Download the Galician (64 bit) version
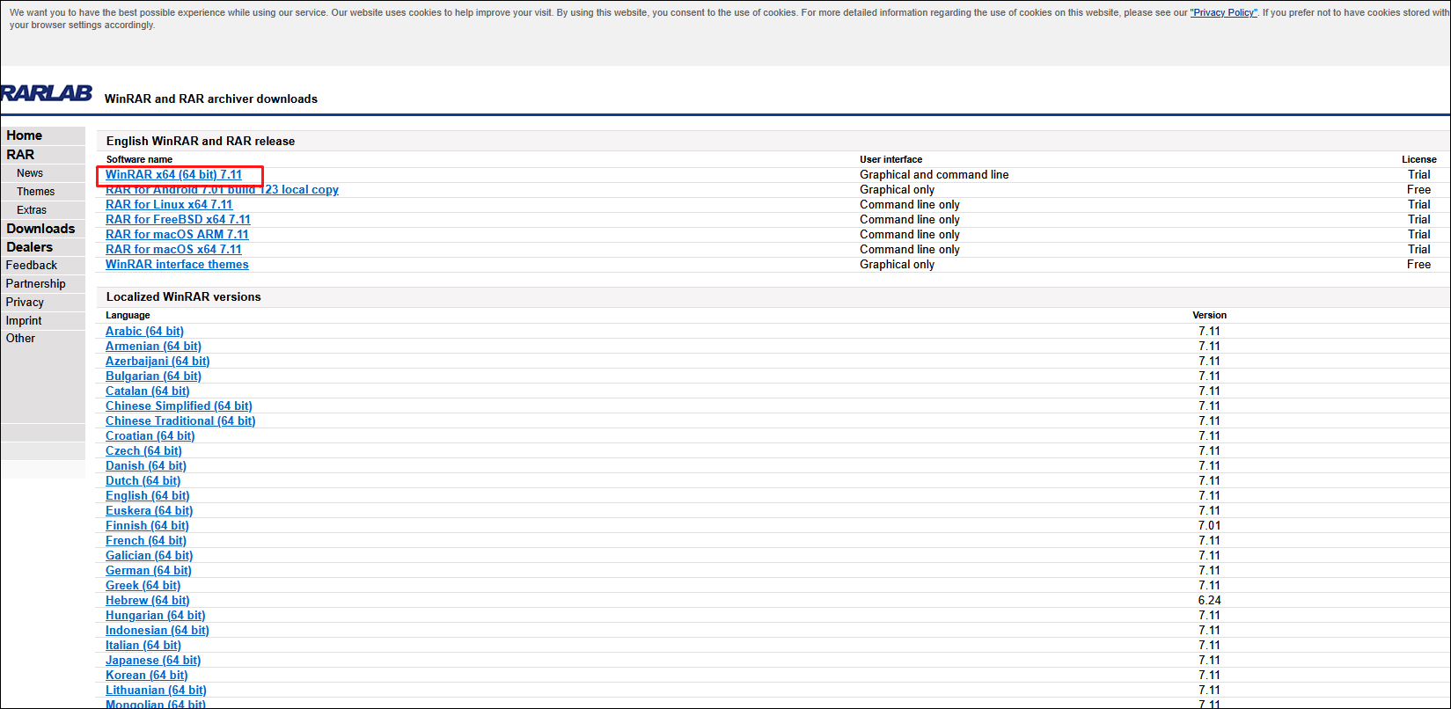This screenshot has height=709, width=1451. coord(150,556)
